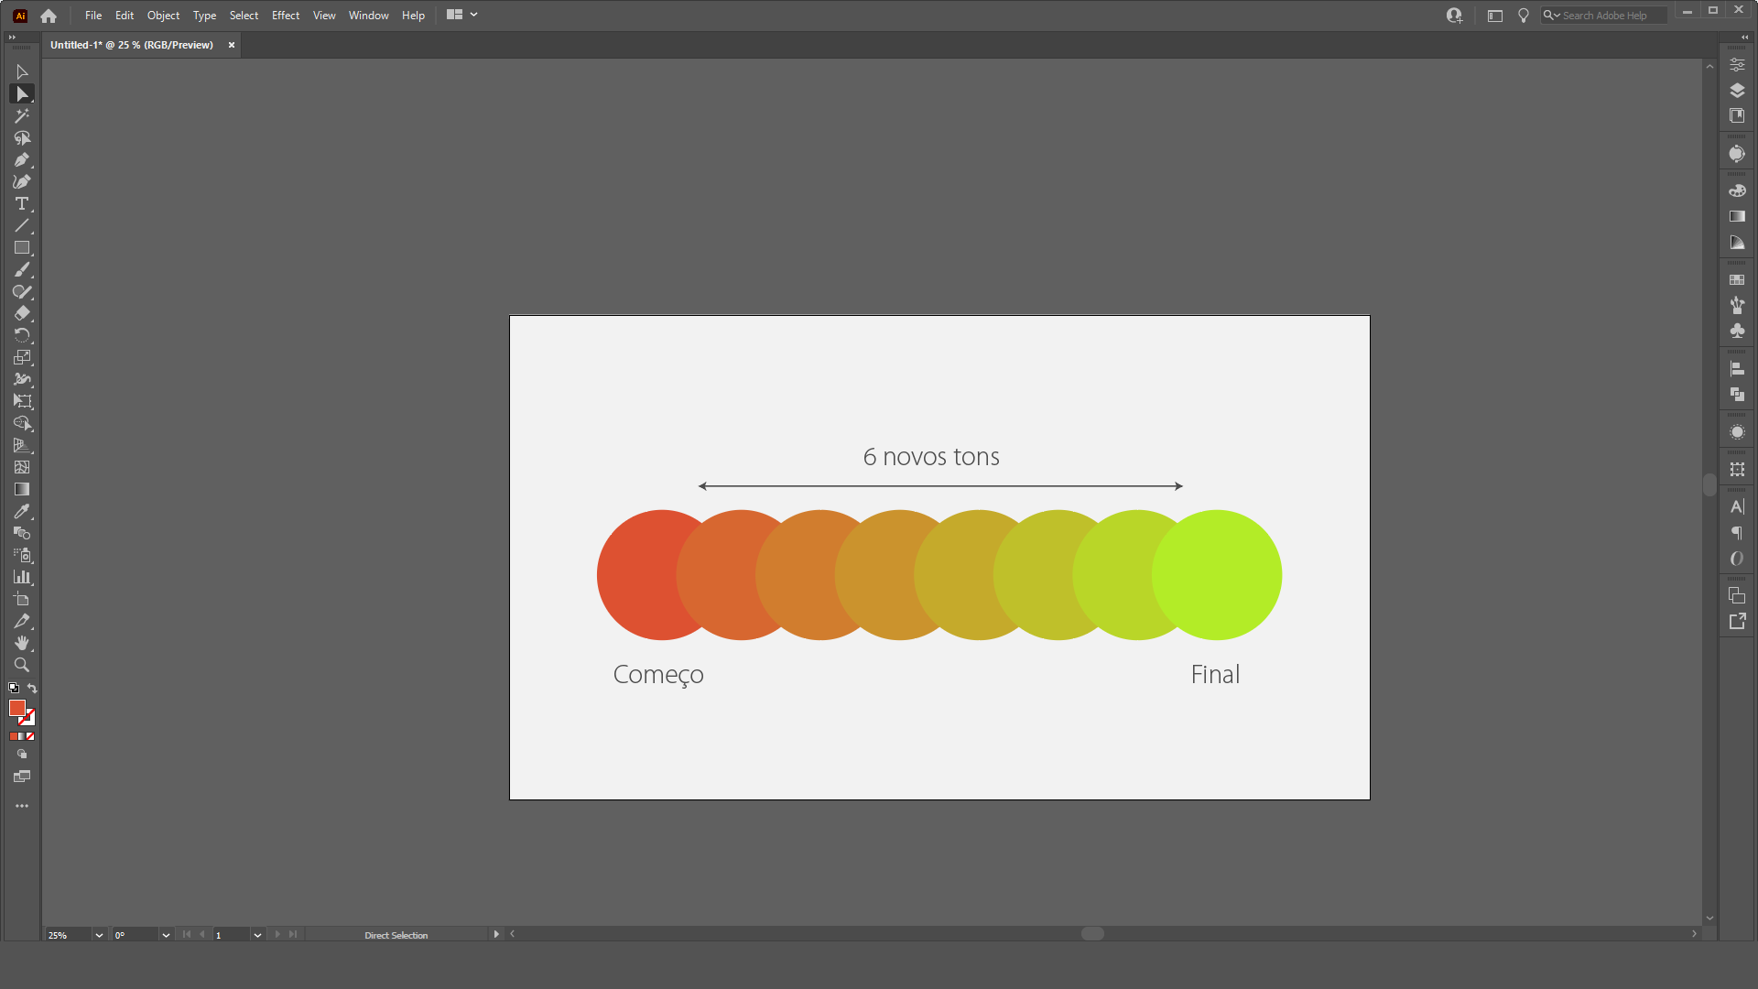Reset to default fill and stroke
The image size is (1758, 989).
[14, 689]
